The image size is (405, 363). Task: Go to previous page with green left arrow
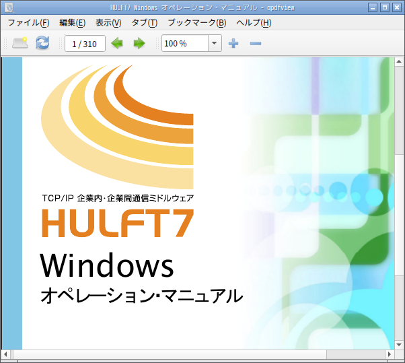pos(117,43)
